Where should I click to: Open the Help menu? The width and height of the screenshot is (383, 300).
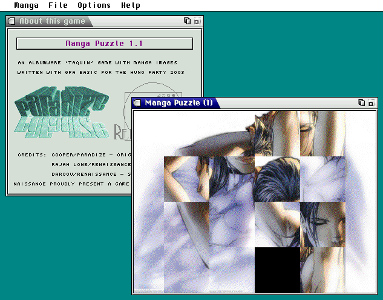coord(130,5)
